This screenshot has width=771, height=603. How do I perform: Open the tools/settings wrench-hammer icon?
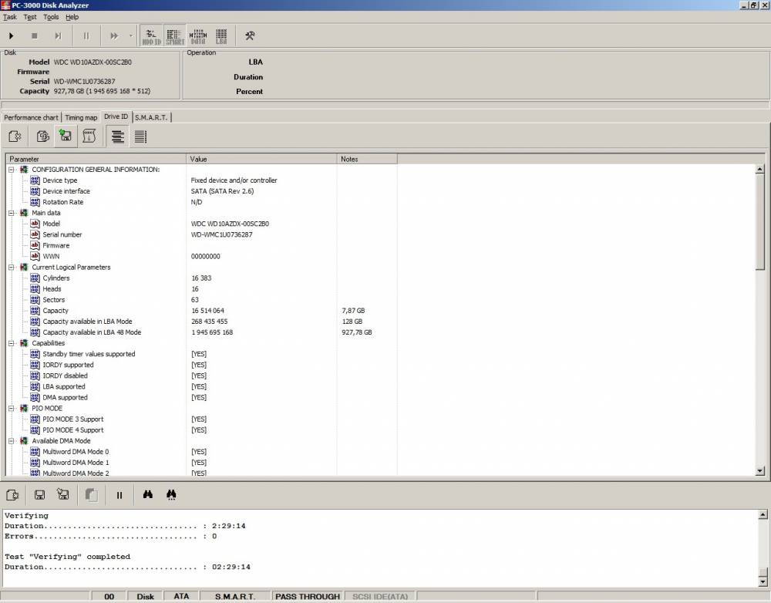click(250, 35)
